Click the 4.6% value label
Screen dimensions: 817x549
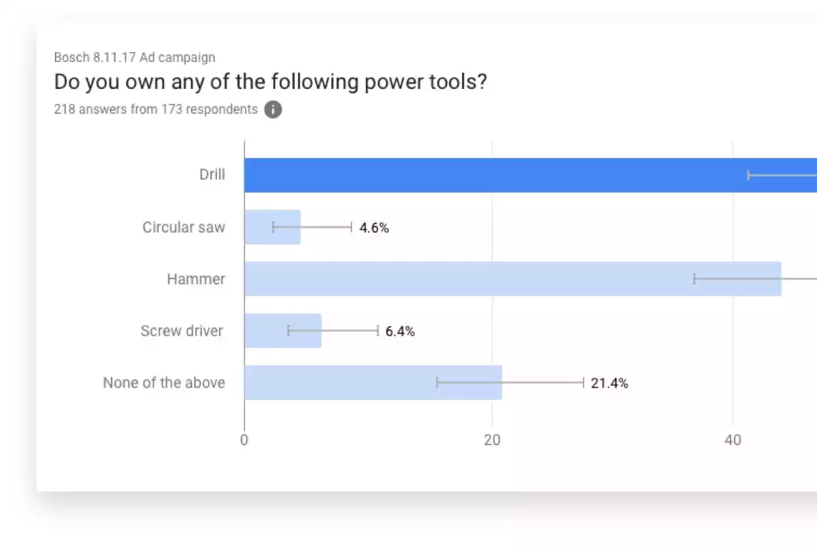(x=374, y=228)
